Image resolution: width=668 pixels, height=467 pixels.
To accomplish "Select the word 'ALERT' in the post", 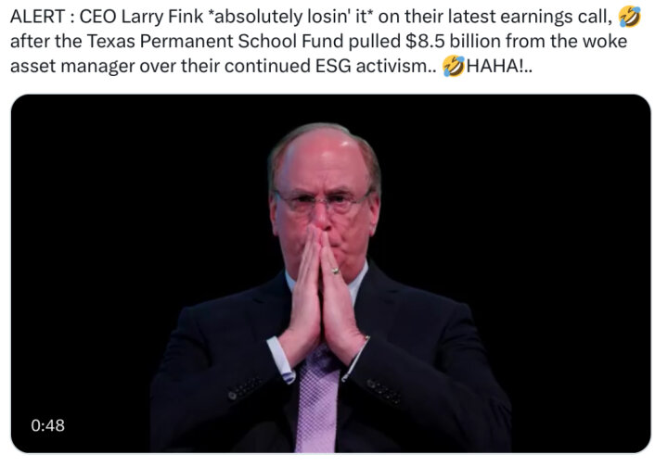I will [x=37, y=17].
